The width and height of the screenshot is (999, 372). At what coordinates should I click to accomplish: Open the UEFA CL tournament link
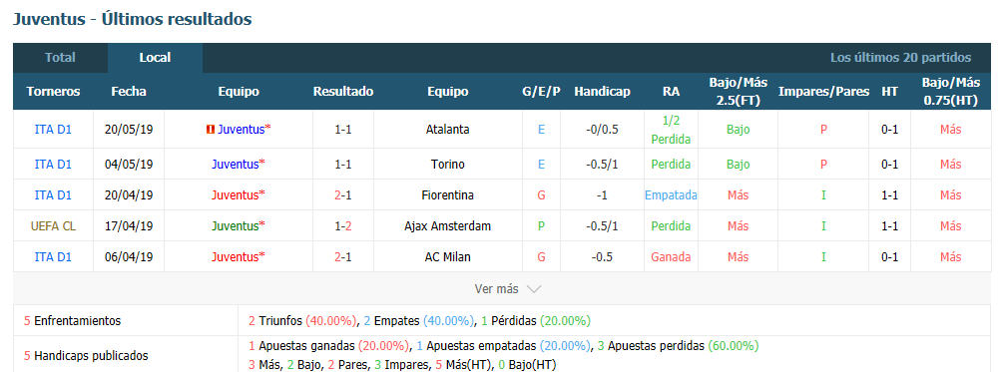53,226
